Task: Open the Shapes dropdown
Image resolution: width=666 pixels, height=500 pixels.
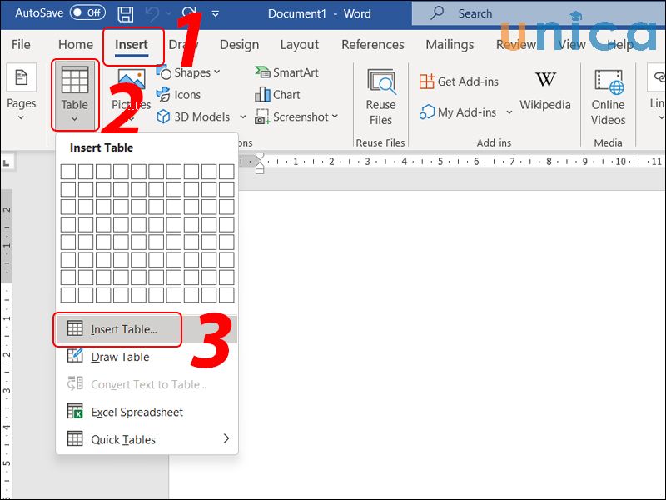Action: tap(188, 72)
